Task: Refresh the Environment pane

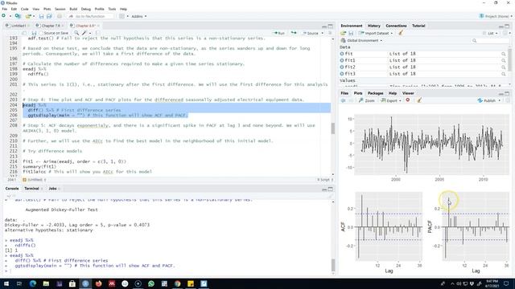Action: point(506,33)
